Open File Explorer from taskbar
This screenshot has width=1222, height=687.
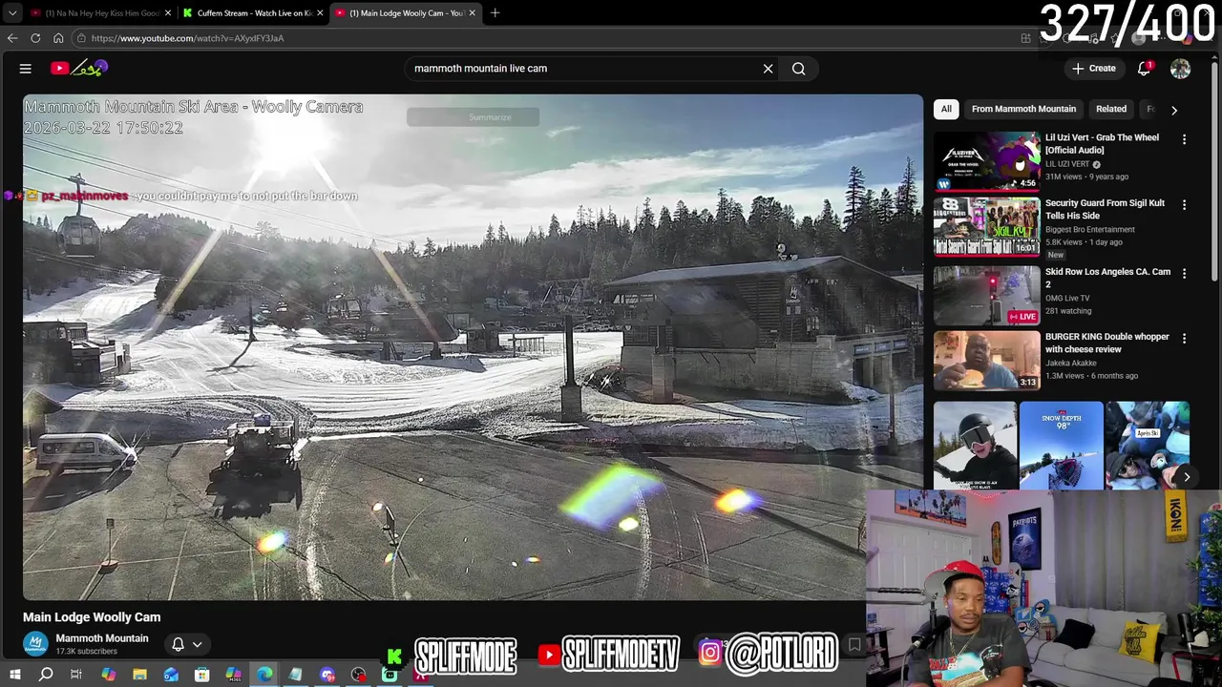(x=139, y=675)
